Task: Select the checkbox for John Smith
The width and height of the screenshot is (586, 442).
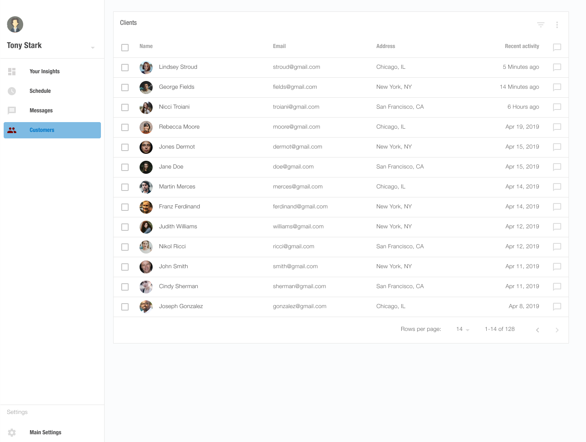Action: [x=125, y=267]
